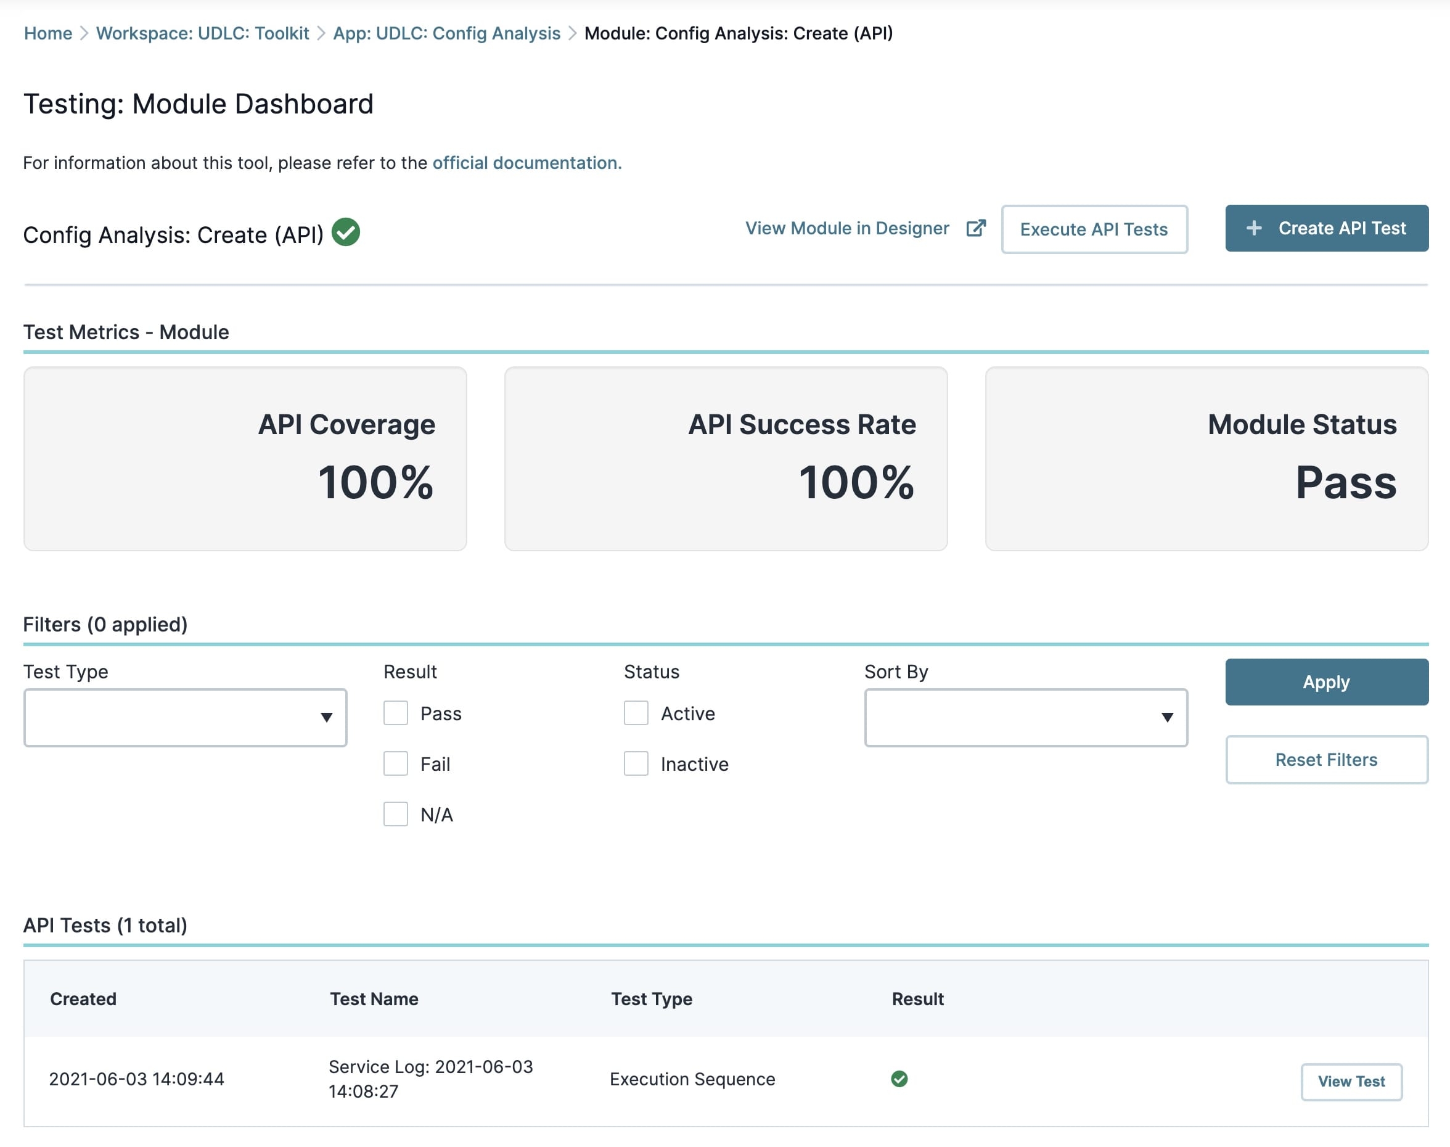
Task: Click the Test Name column header
Action: (x=374, y=998)
